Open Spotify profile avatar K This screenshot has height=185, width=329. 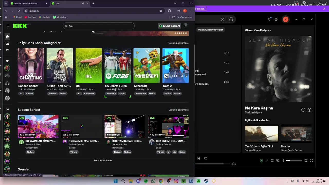(285, 19)
